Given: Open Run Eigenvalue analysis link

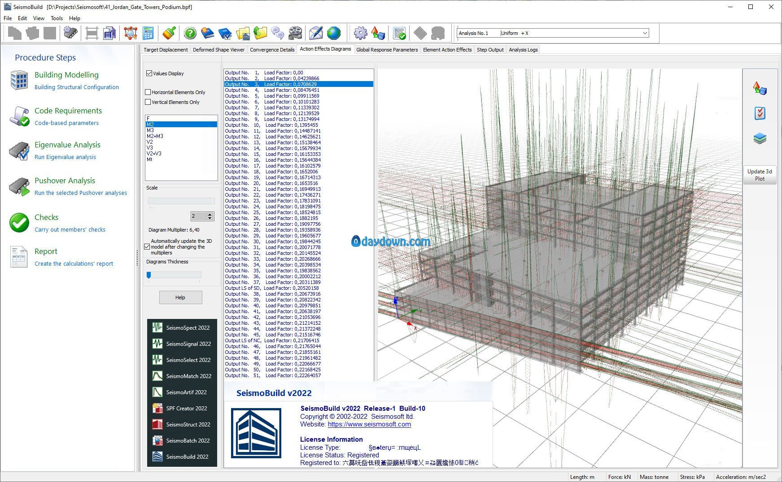Looking at the screenshot, I should pos(65,157).
